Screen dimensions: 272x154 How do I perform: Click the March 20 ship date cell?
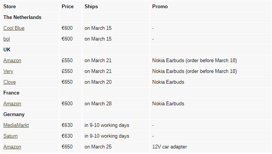pos(98,82)
